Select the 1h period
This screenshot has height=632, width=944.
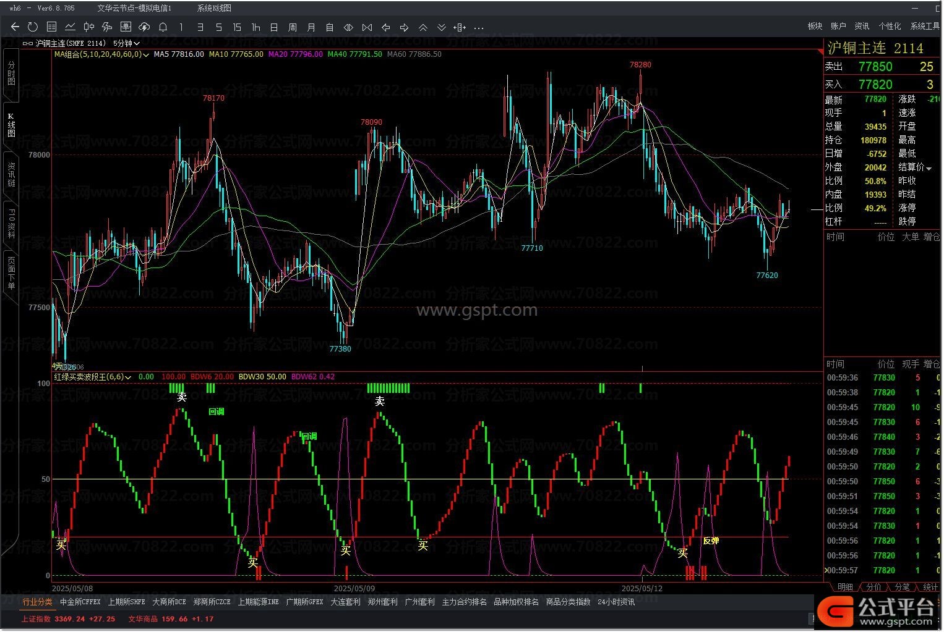point(255,27)
